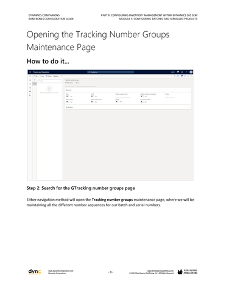
Task: Open the Home icon in left sidebar
Action: click(30, 80)
